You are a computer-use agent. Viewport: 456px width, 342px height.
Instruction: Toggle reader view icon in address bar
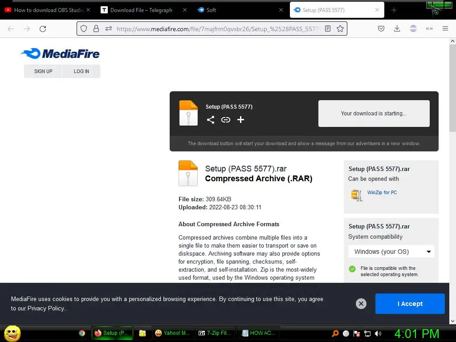pyautogui.click(x=328, y=28)
